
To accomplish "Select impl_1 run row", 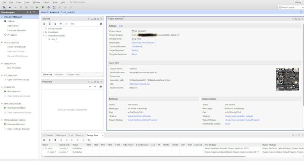I will (x=53, y=152).
